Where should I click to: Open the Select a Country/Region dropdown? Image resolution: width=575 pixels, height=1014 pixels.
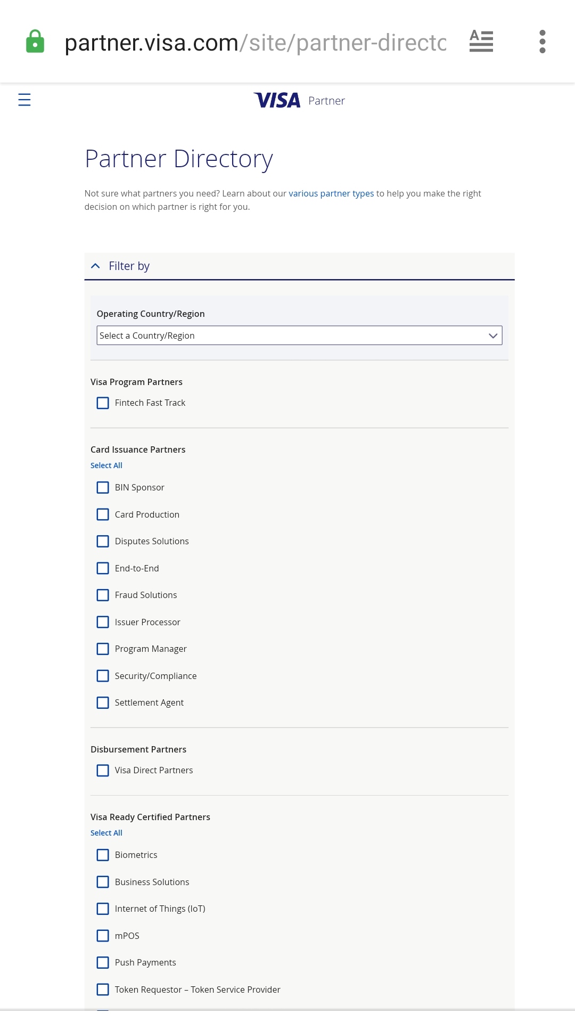point(299,336)
